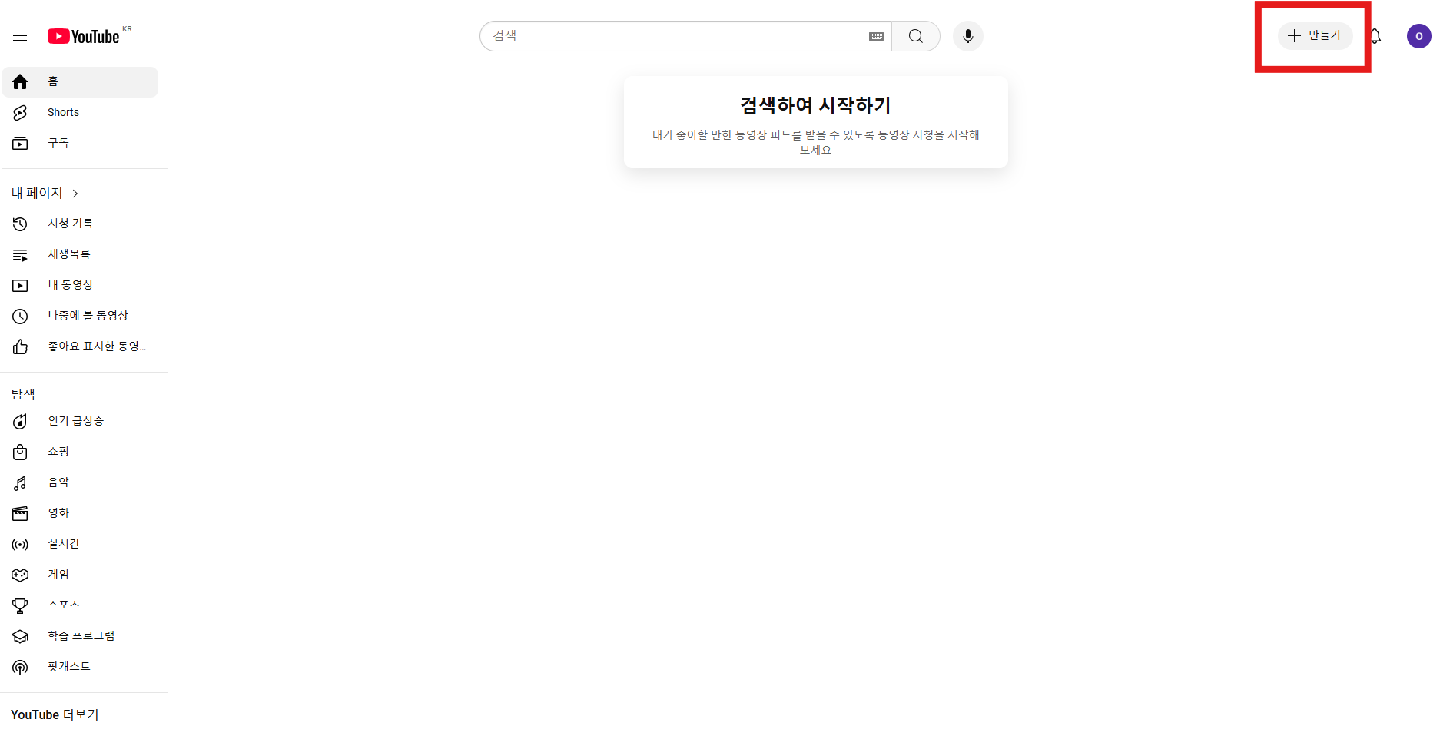Open Watch later (나중에 볼 동영상) clock icon
The image size is (1450, 736).
[x=20, y=317]
